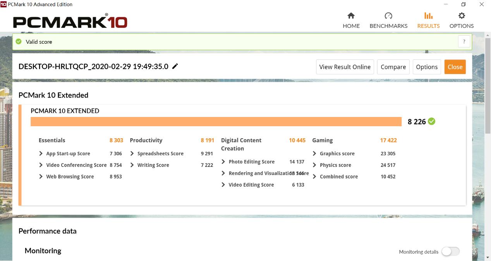Expand the Video Conferencing Score entry
The height and width of the screenshot is (261, 491).
click(x=40, y=165)
